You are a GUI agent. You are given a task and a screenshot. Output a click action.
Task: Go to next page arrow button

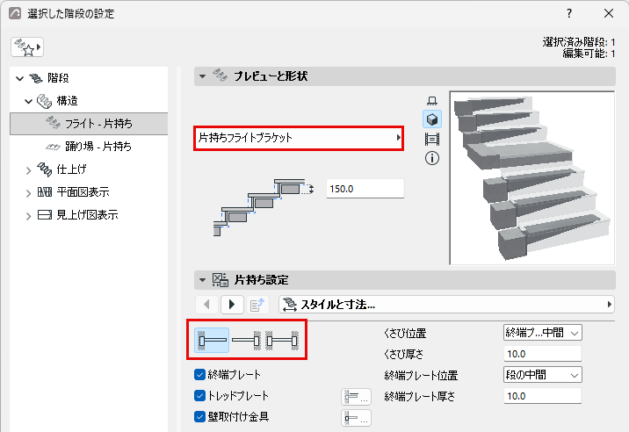(232, 305)
